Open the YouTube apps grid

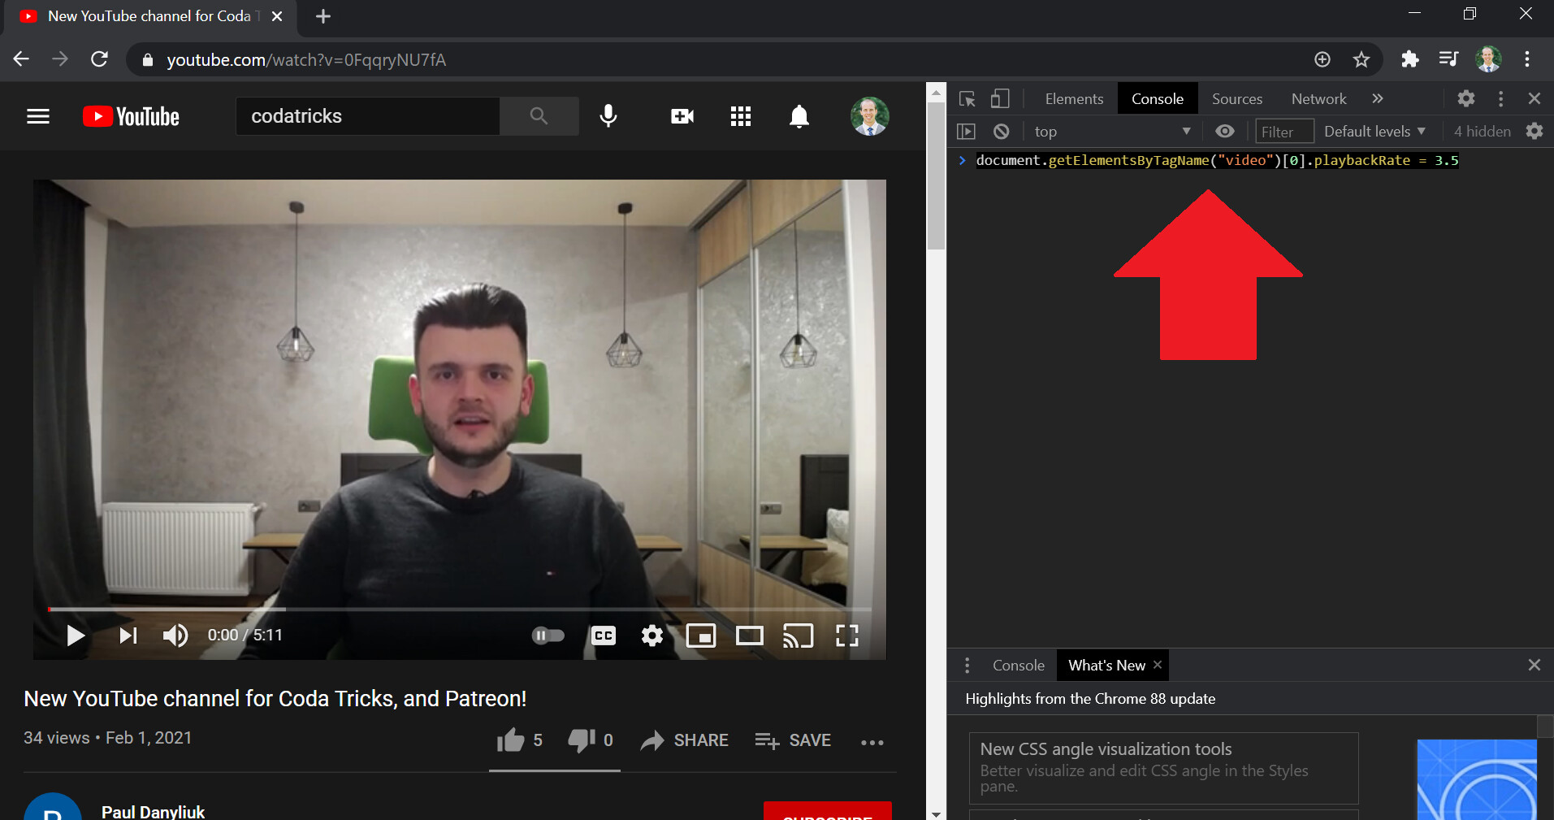[x=741, y=116]
